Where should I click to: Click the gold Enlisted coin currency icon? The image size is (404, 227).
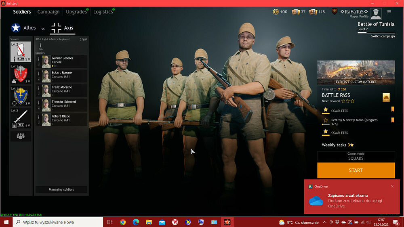[x=276, y=12]
